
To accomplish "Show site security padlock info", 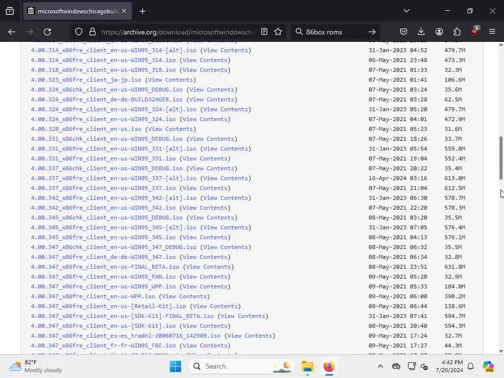I will (93, 32).
